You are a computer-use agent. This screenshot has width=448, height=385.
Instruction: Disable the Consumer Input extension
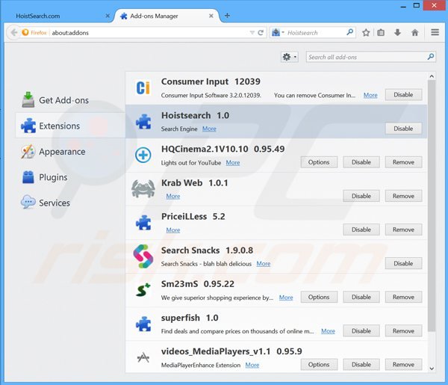[403, 95]
